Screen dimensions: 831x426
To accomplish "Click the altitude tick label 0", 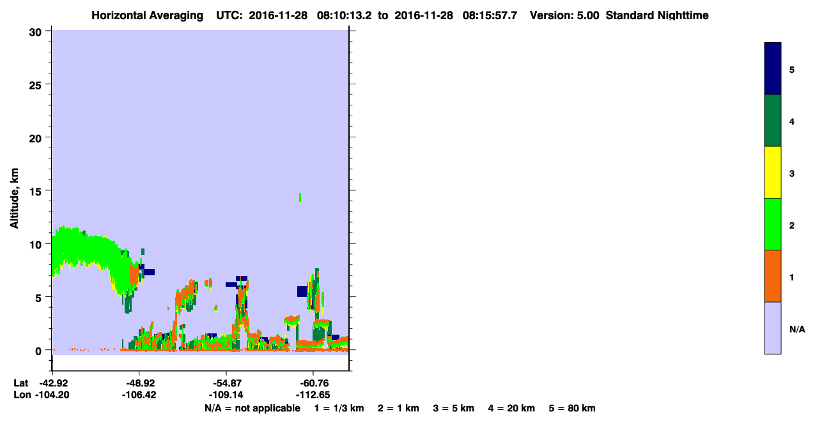I will [x=40, y=350].
